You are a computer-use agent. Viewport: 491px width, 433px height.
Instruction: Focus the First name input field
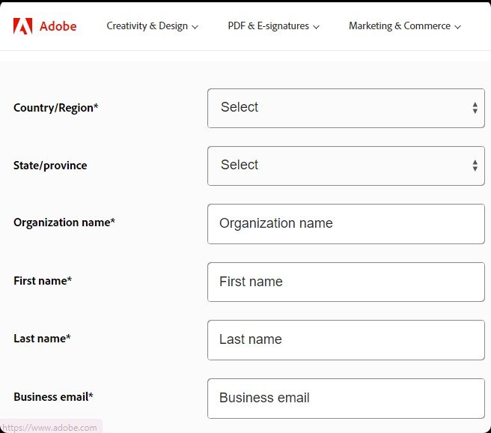(346, 282)
